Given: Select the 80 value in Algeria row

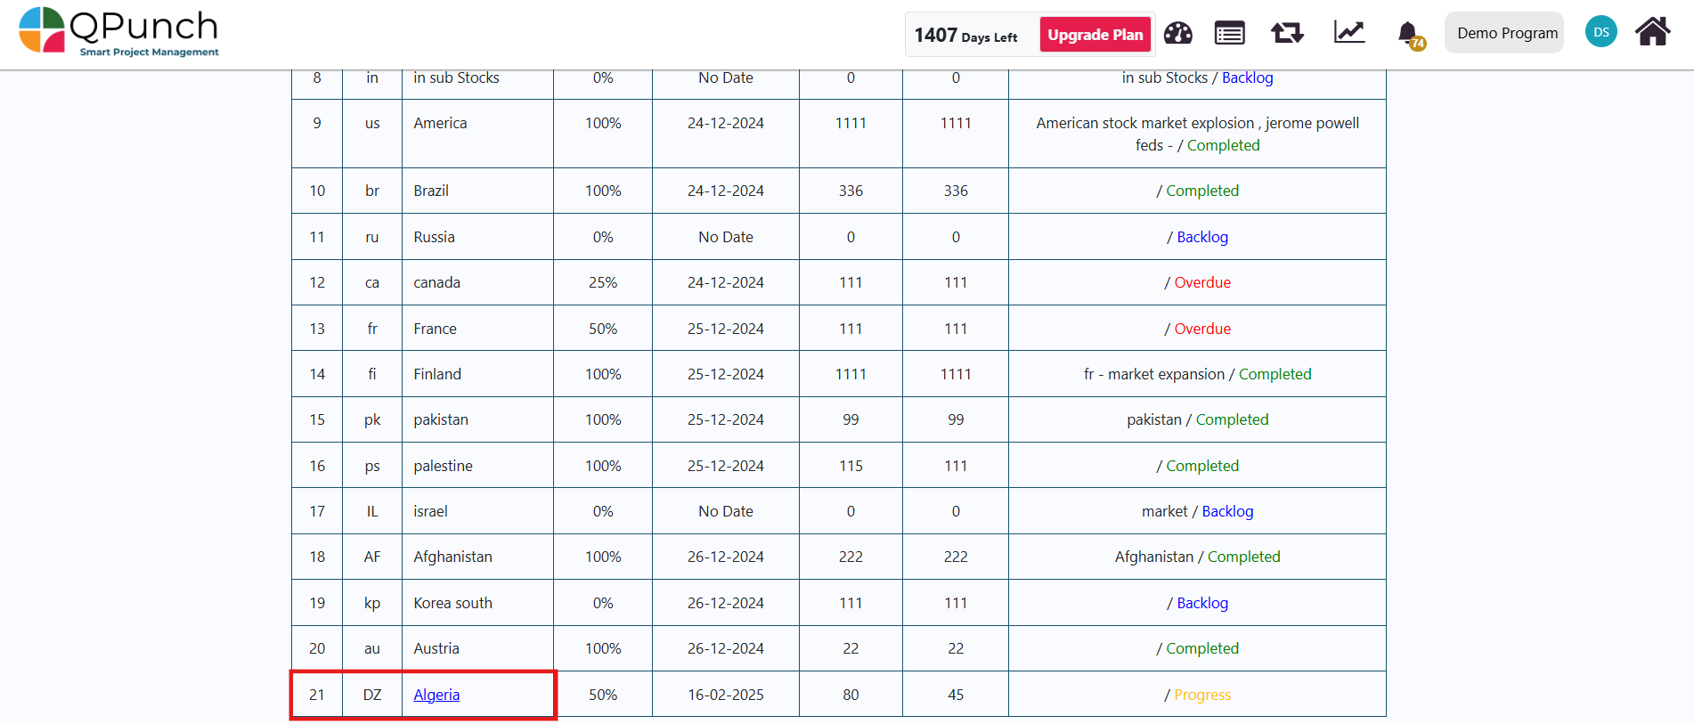Looking at the screenshot, I should (x=851, y=695).
